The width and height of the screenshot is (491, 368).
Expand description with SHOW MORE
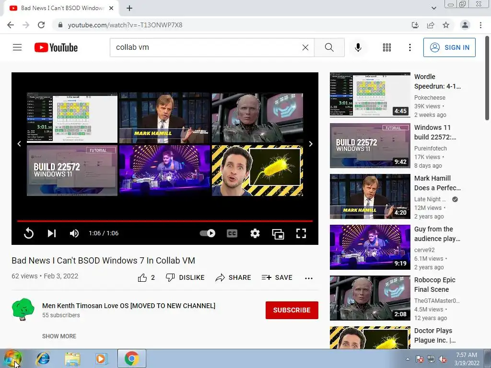click(x=59, y=336)
